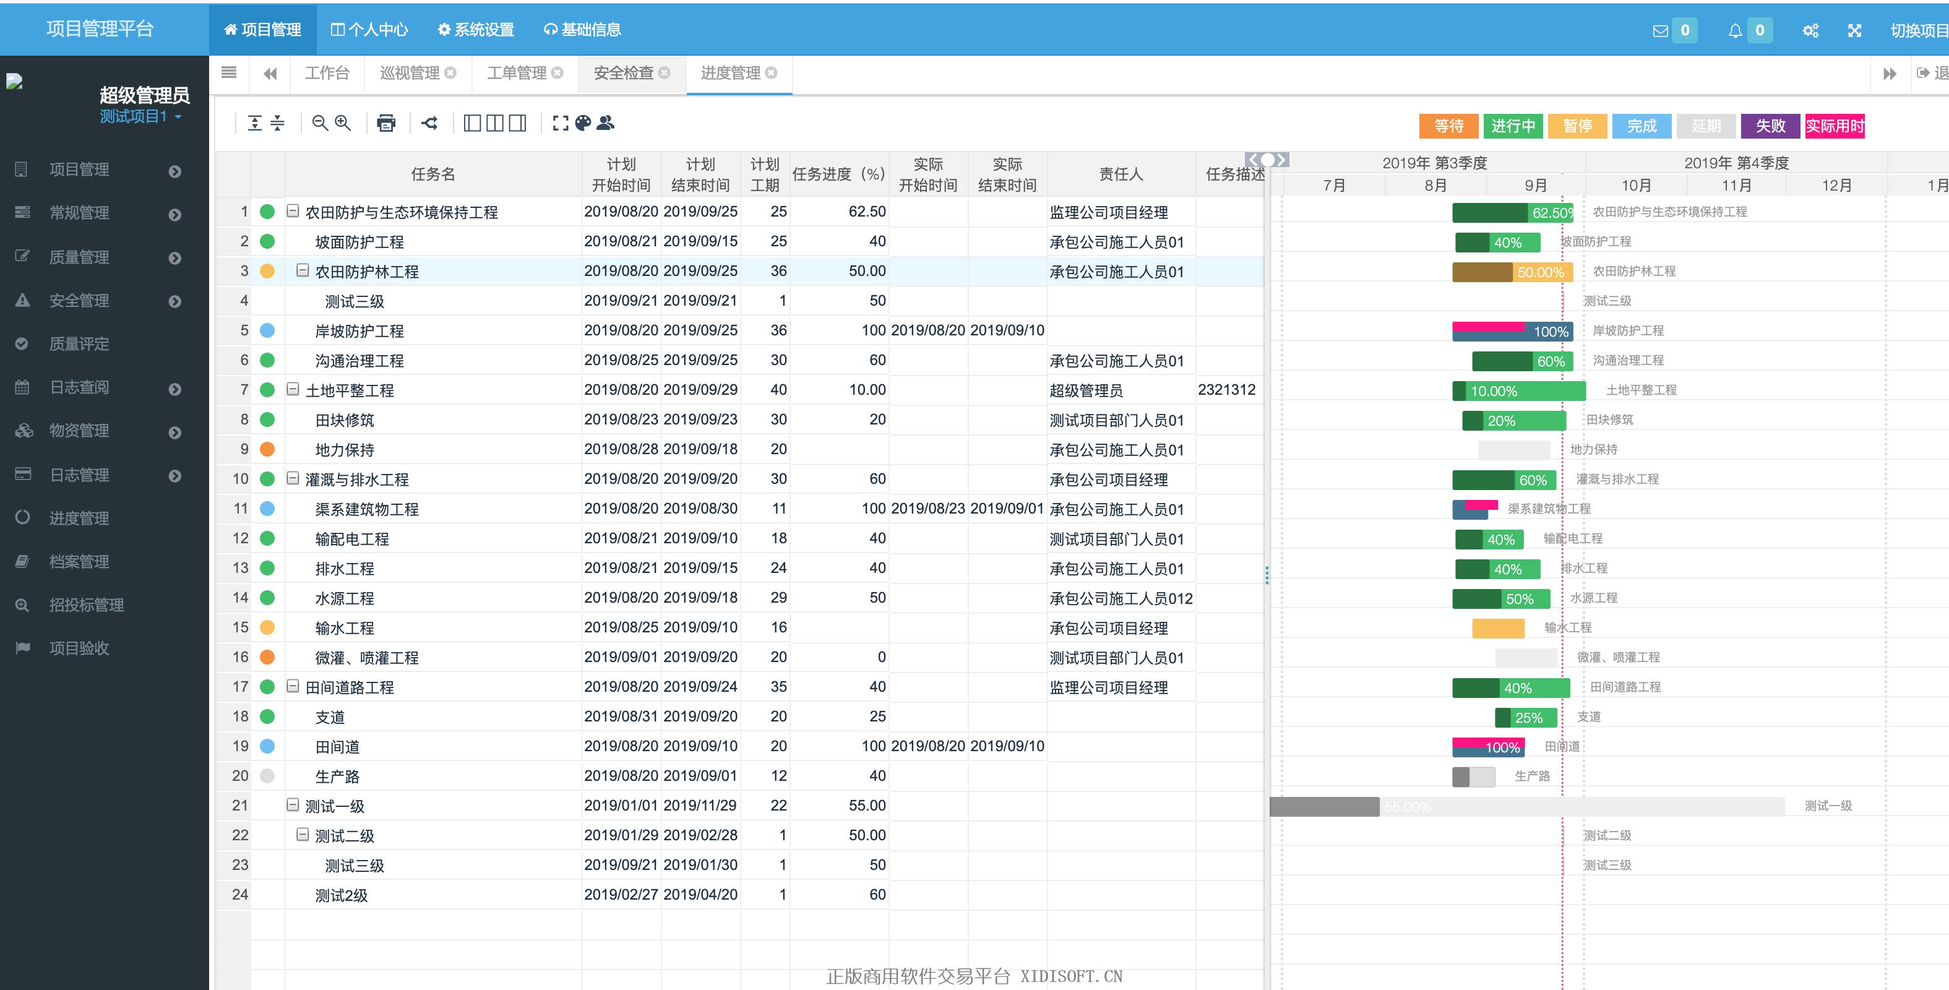Zoom in the Gantt timeline
The width and height of the screenshot is (1949, 990).
point(343,123)
